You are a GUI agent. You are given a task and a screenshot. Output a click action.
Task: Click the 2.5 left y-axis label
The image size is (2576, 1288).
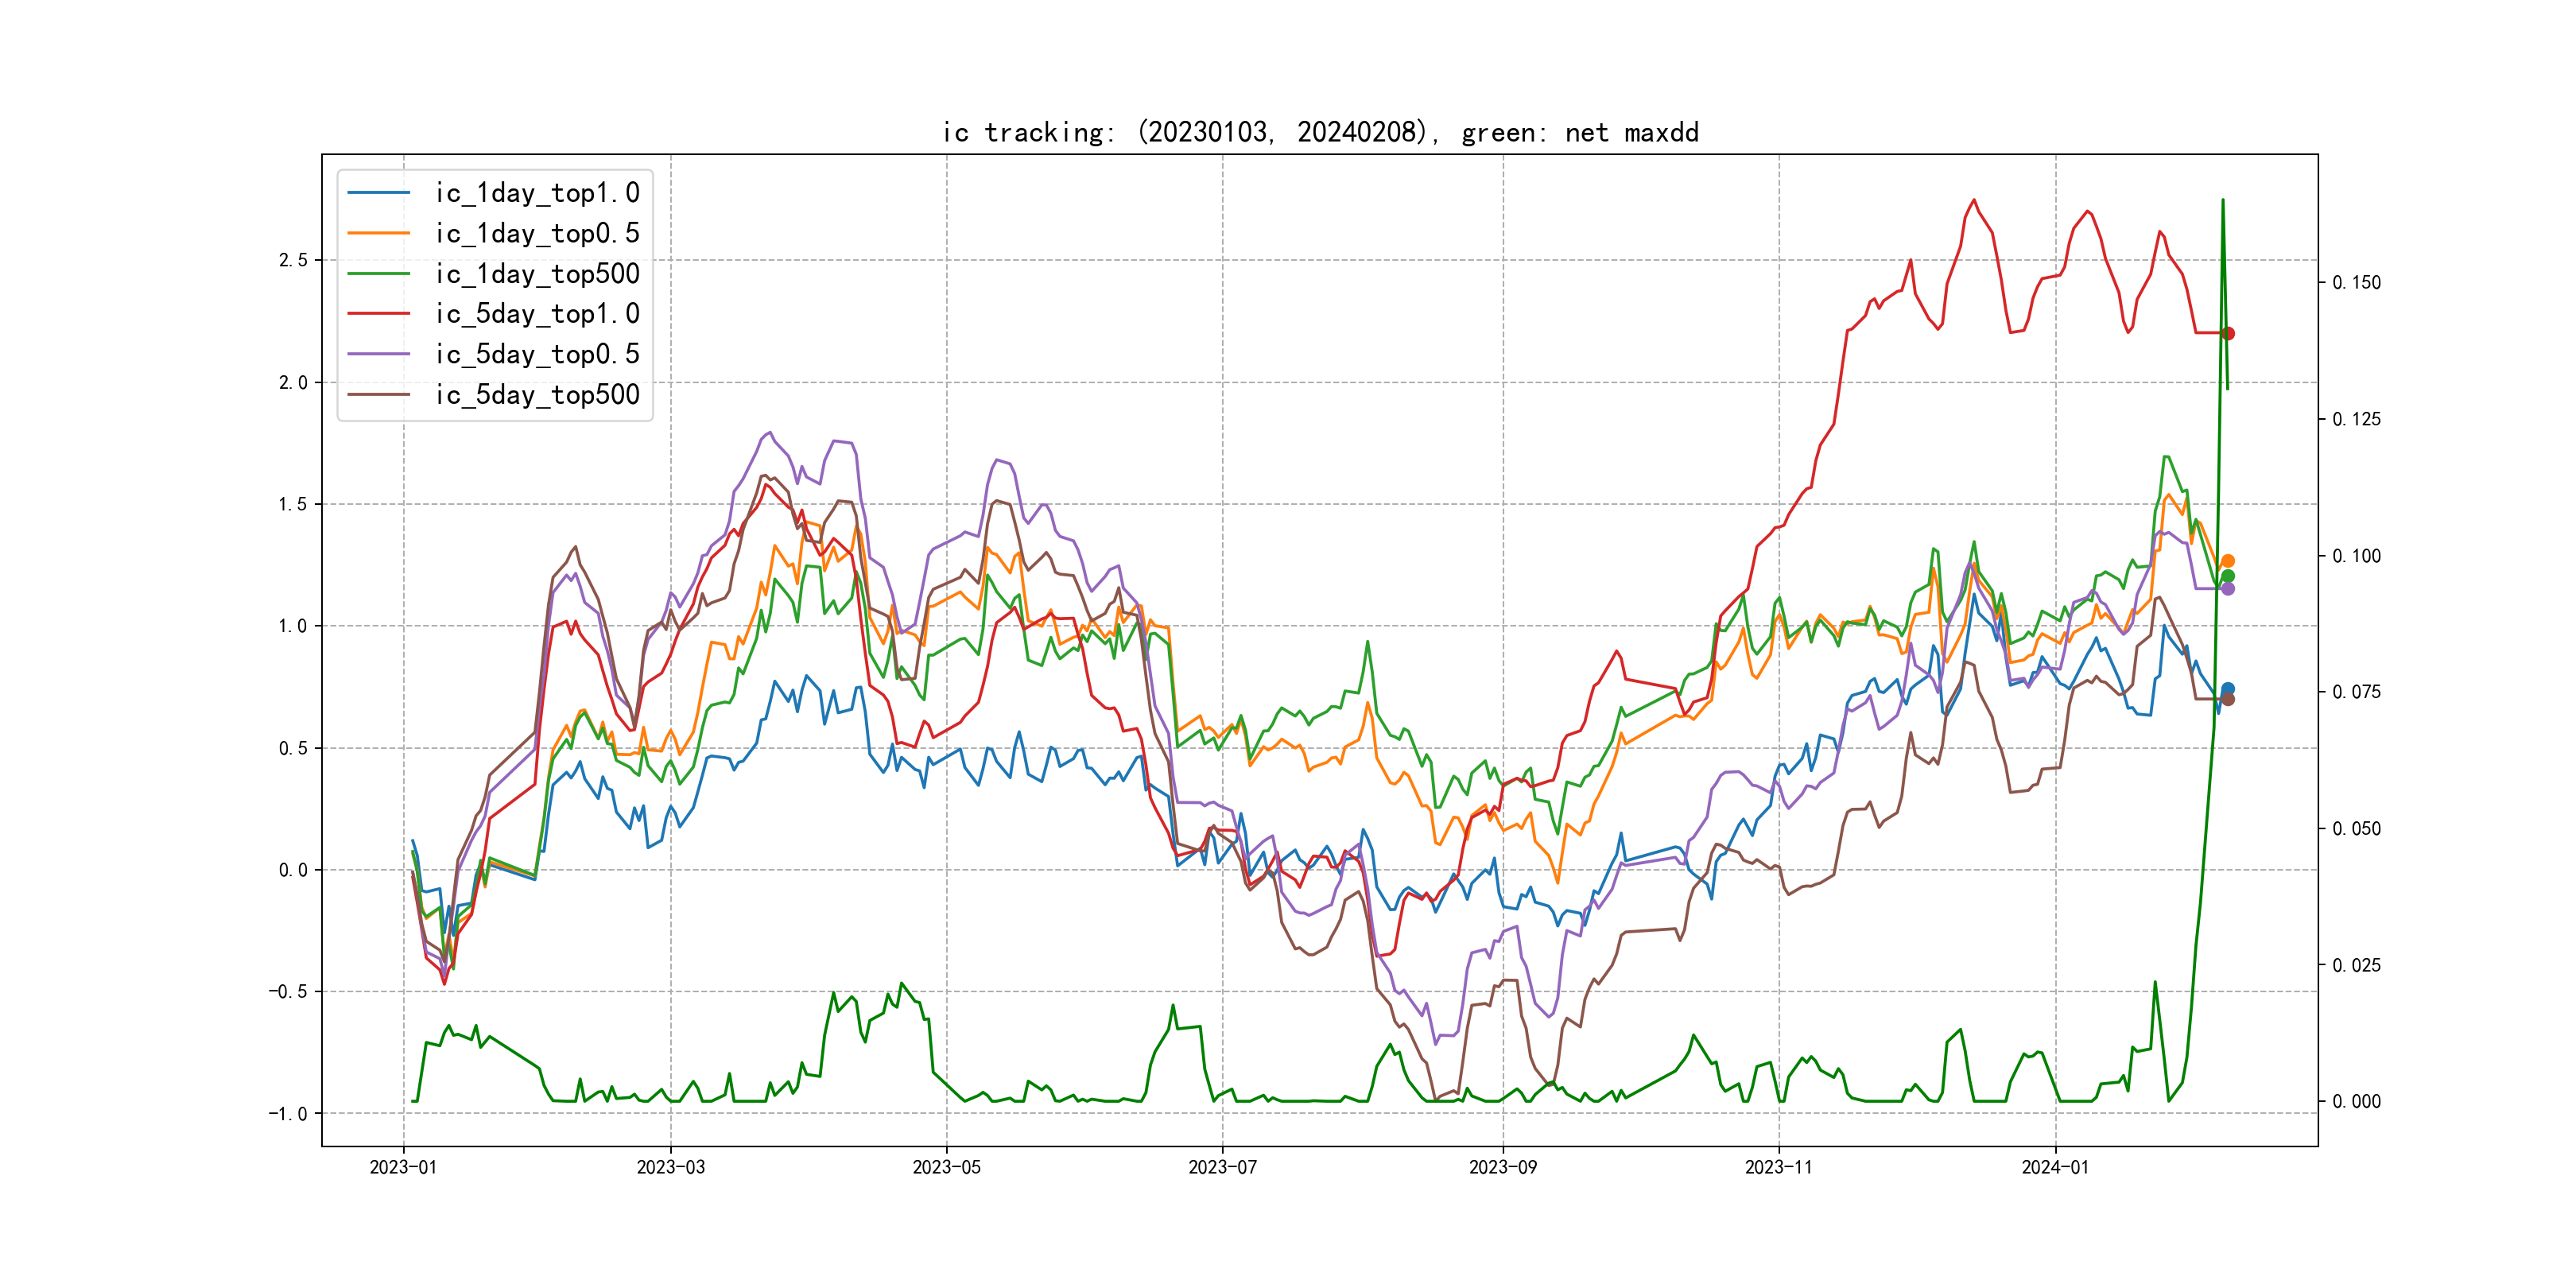tap(293, 260)
